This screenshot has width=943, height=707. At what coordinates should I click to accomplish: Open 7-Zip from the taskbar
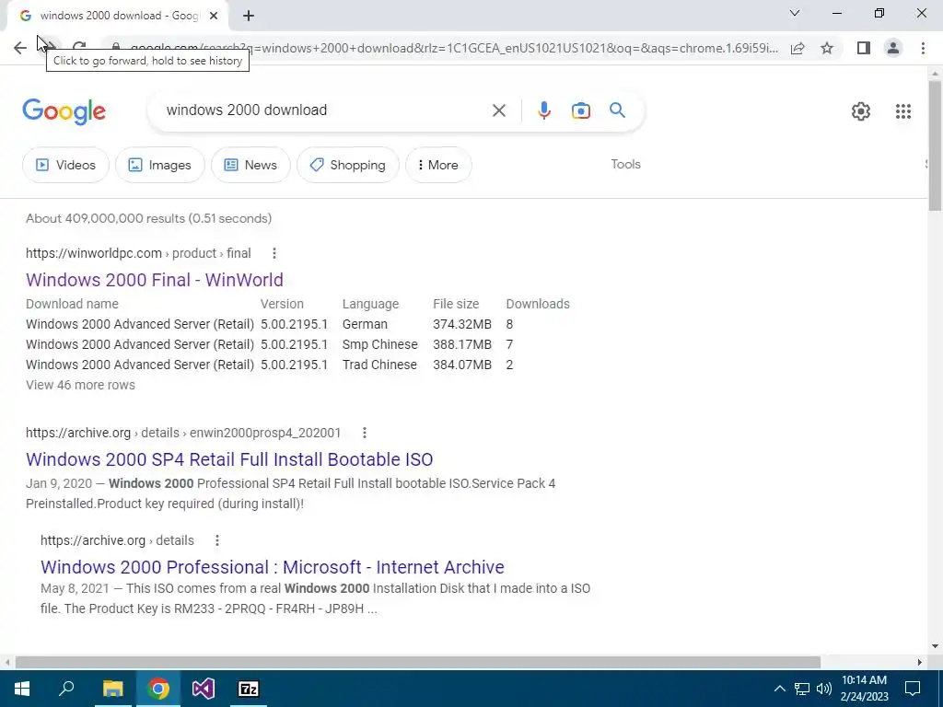point(249,689)
